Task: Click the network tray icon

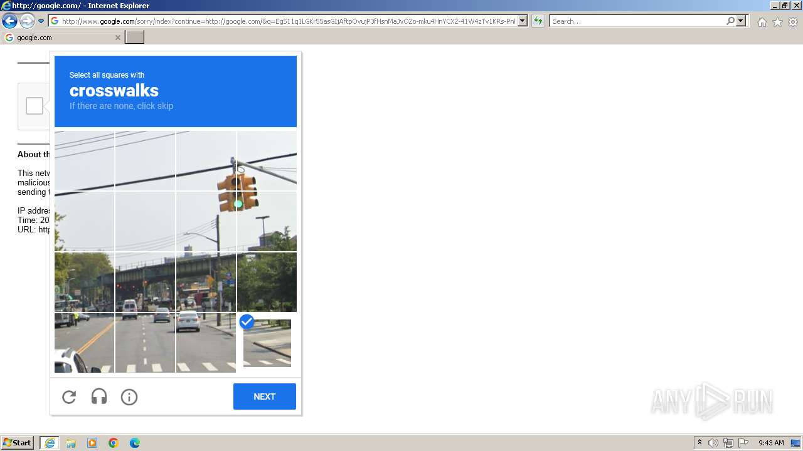Action: coord(728,443)
